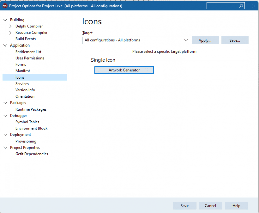
Task: Open the Symbol Tables page
Action: point(27,122)
